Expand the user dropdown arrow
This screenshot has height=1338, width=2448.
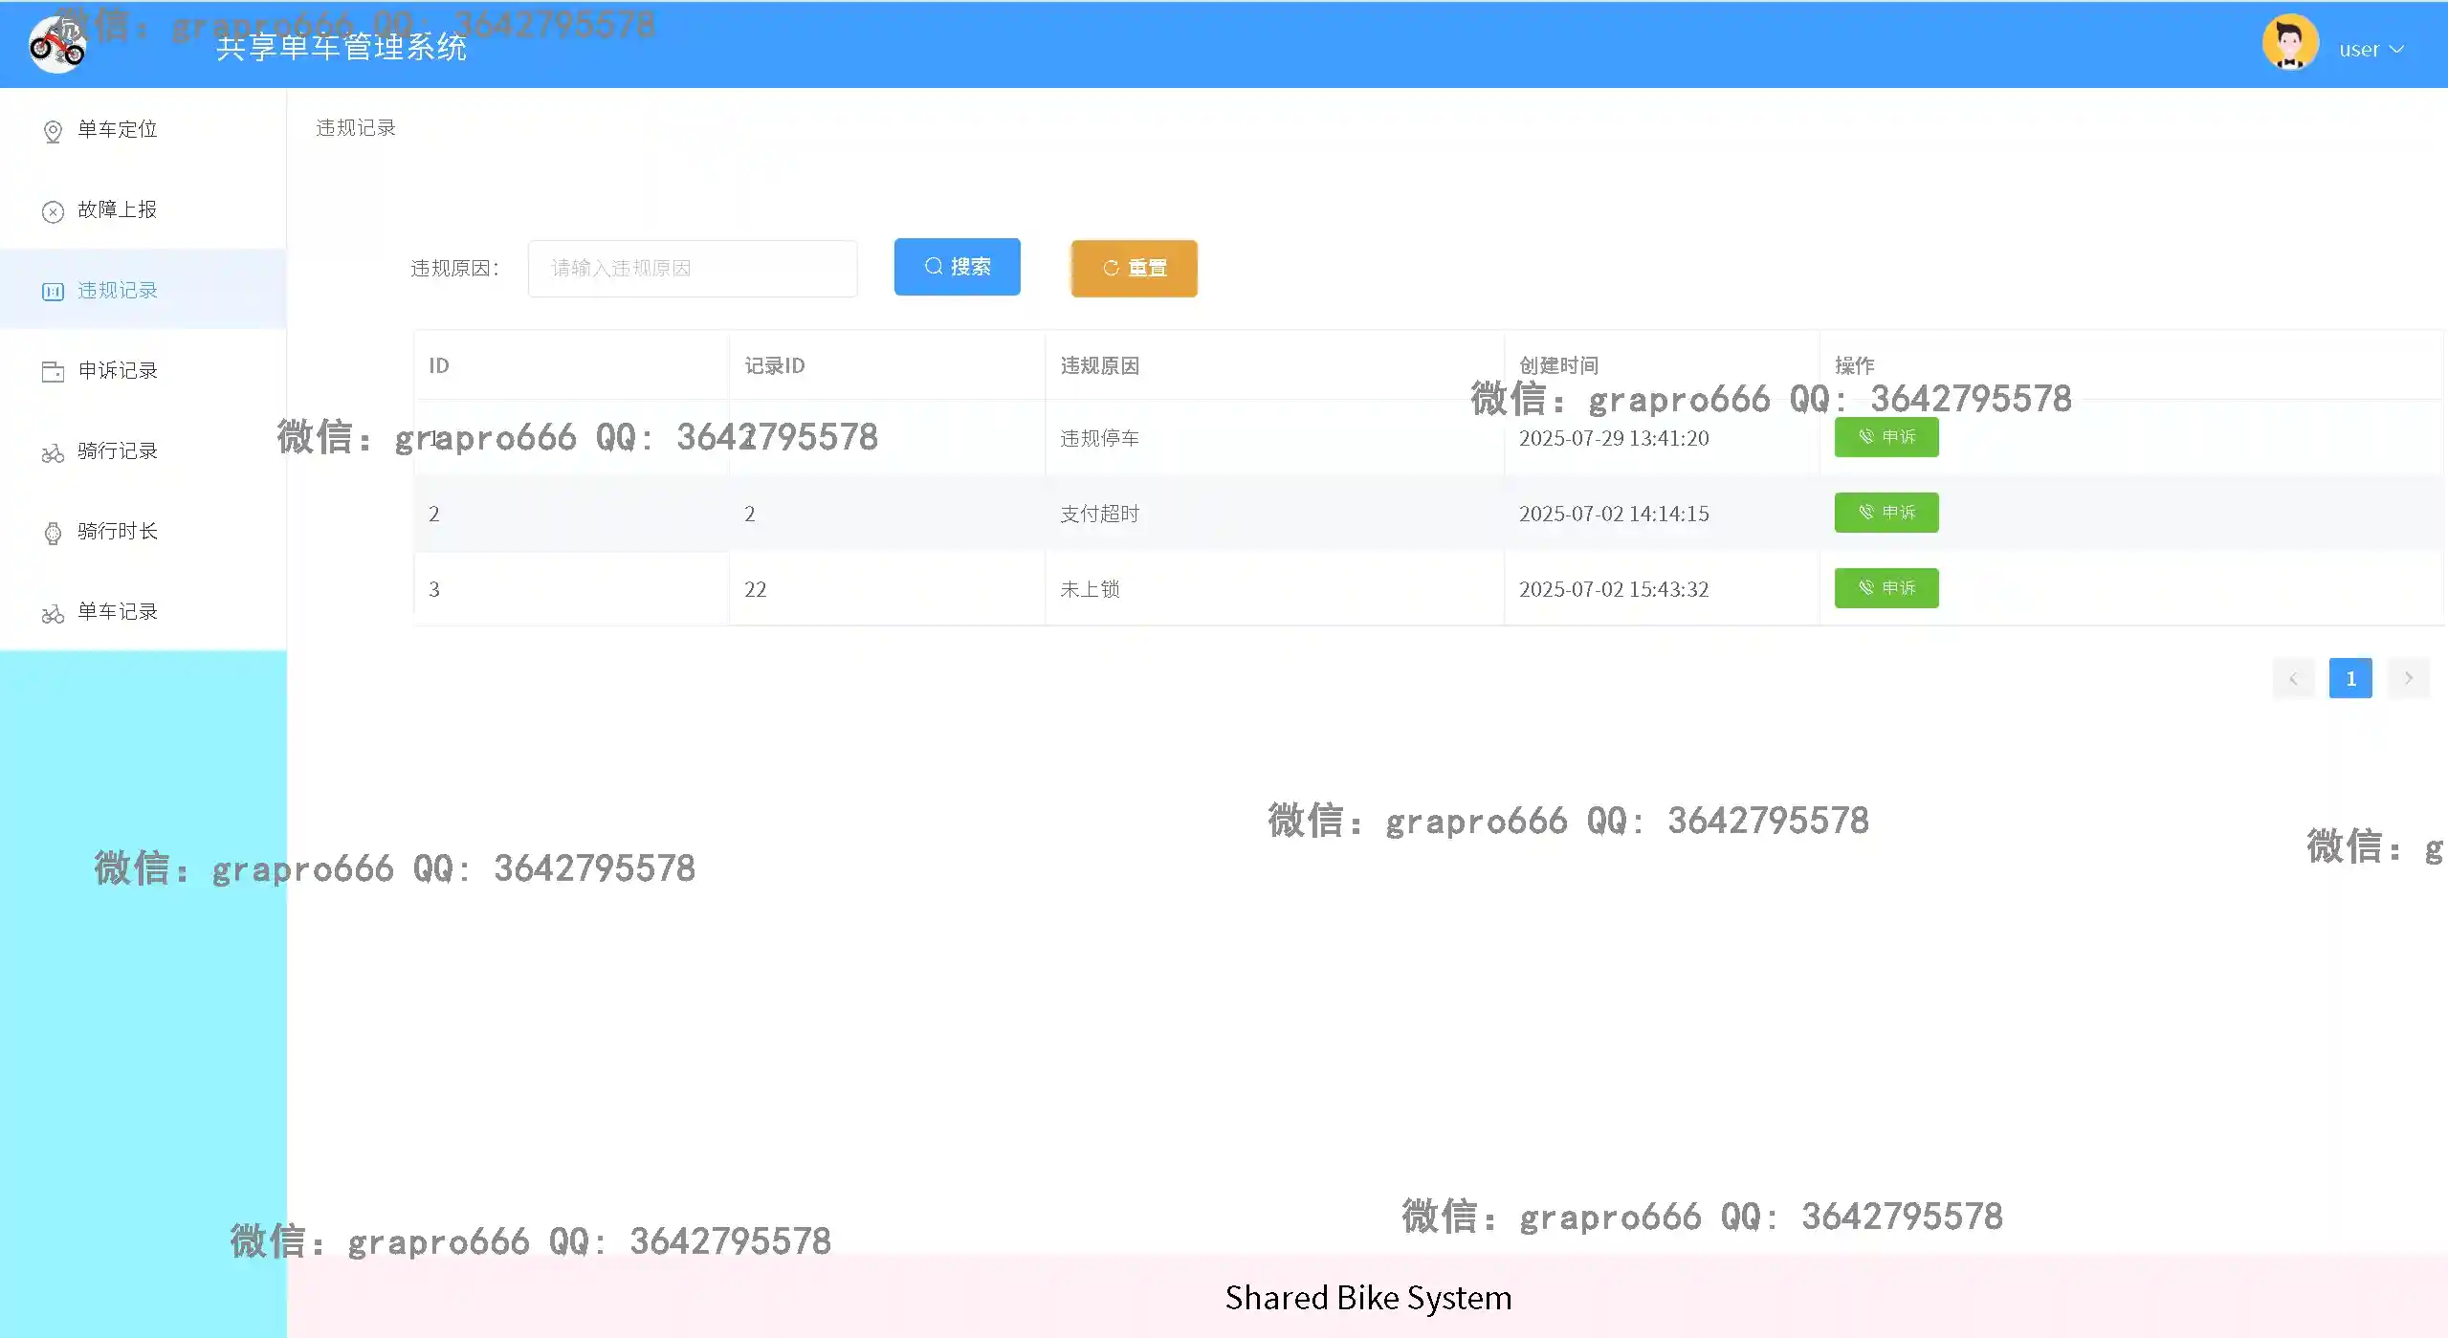[x=2396, y=50]
